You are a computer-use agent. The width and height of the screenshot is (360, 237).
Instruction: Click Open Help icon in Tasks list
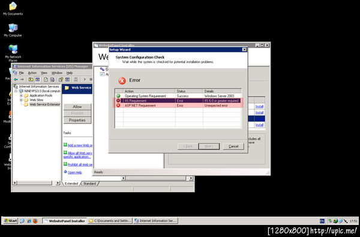[65, 172]
